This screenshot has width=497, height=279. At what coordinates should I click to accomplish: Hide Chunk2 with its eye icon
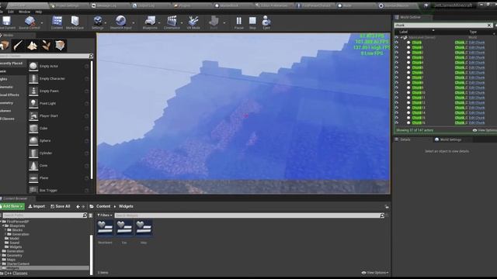click(397, 53)
